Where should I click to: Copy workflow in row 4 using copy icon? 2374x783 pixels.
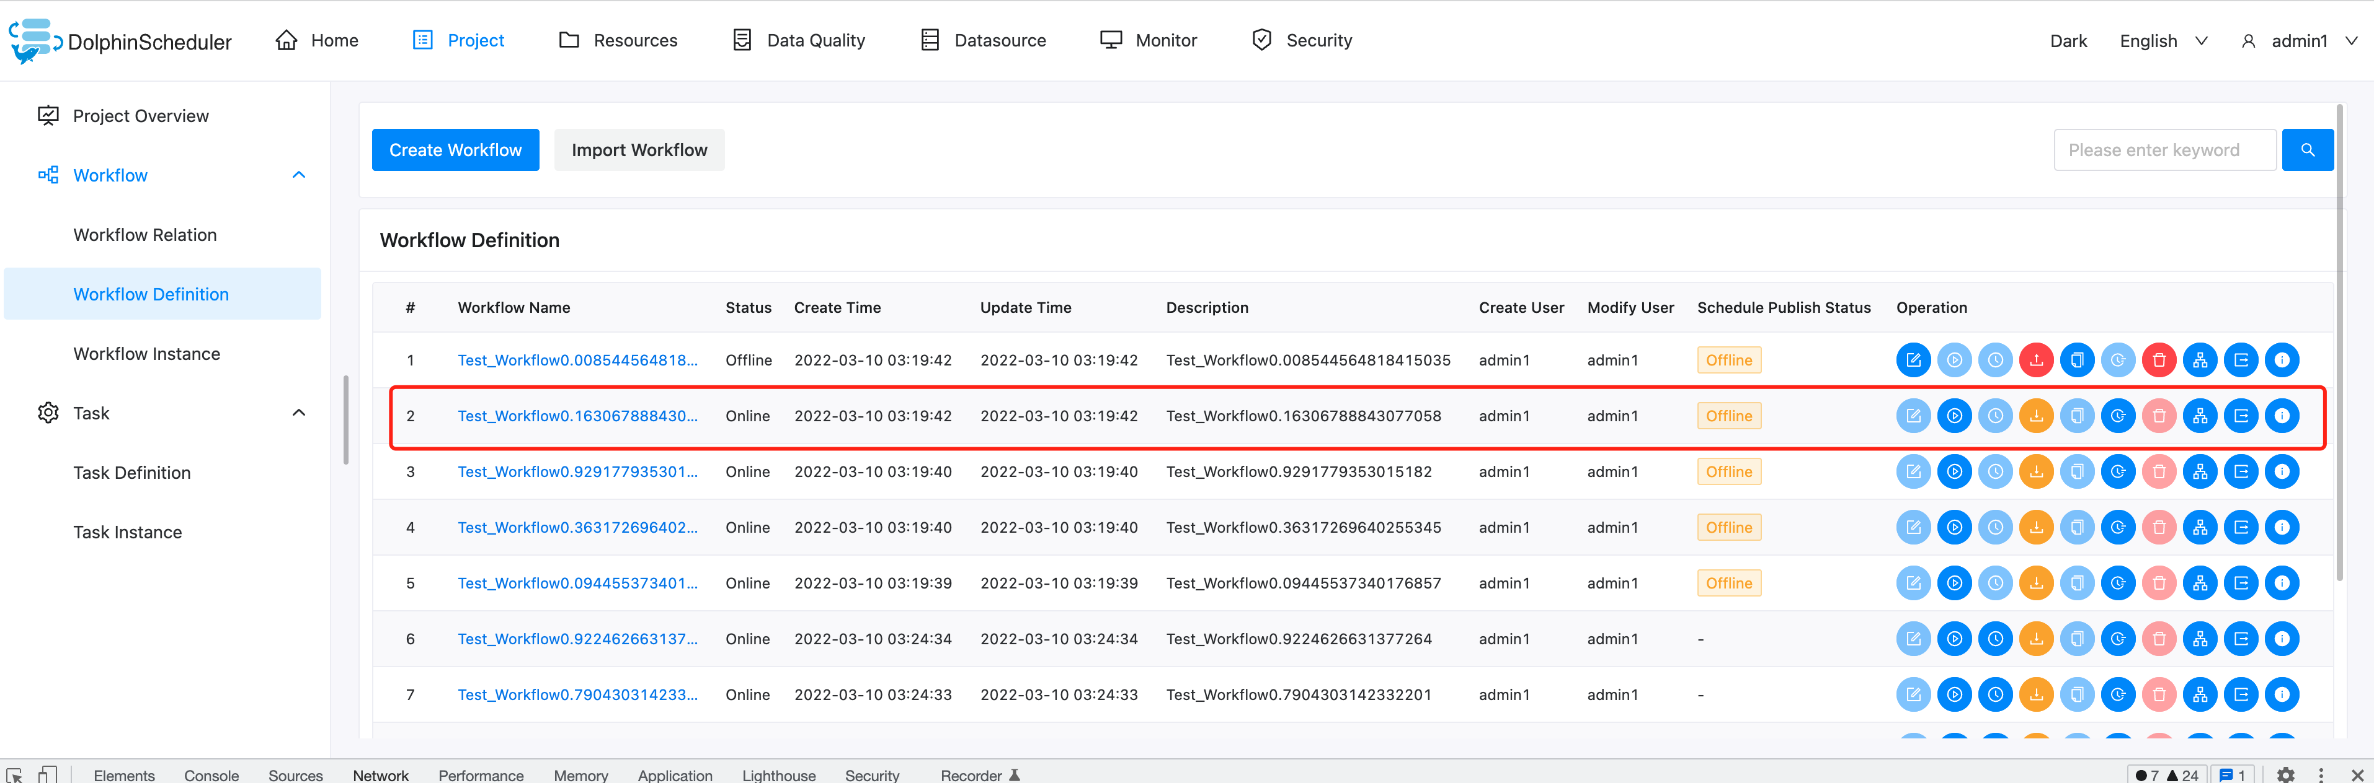(2078, 527)
